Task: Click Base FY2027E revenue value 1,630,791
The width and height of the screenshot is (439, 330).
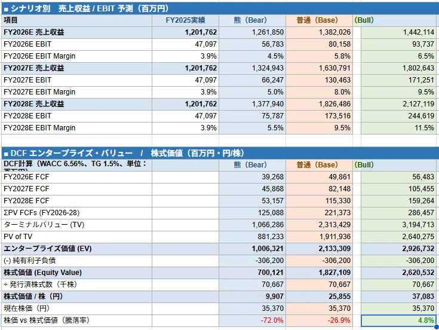Action: 334,68
